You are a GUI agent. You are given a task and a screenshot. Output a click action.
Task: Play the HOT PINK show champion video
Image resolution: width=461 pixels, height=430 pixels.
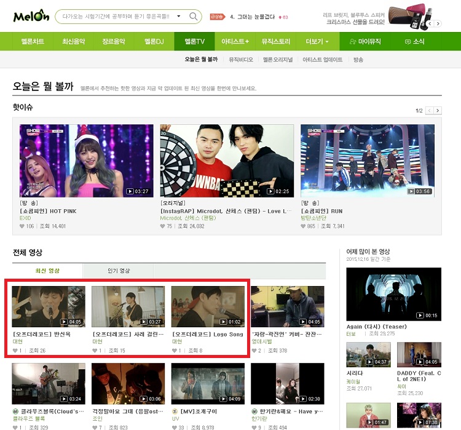click(87, 161)
